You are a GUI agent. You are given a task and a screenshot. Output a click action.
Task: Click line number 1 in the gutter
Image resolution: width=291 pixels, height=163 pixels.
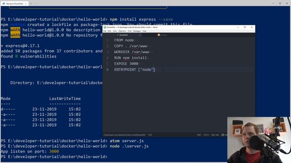[x=107, y=40]
